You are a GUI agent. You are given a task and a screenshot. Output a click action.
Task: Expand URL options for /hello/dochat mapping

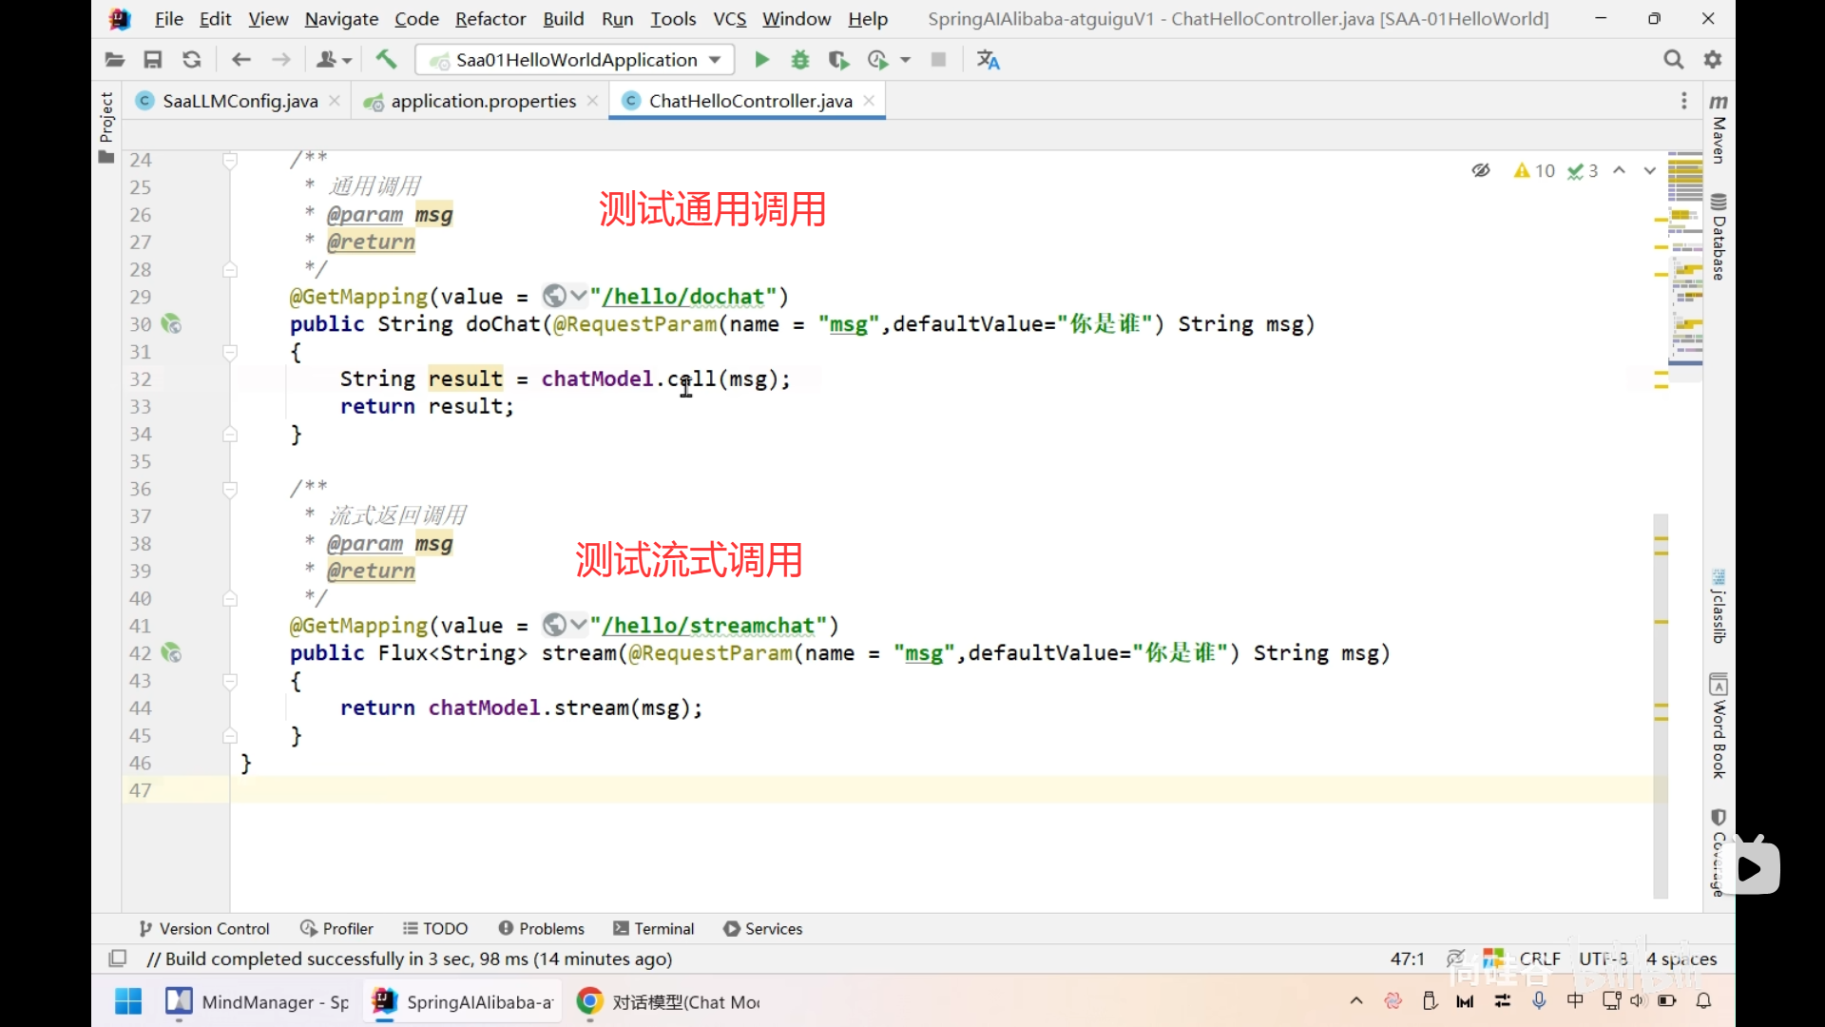click(578, 297)
